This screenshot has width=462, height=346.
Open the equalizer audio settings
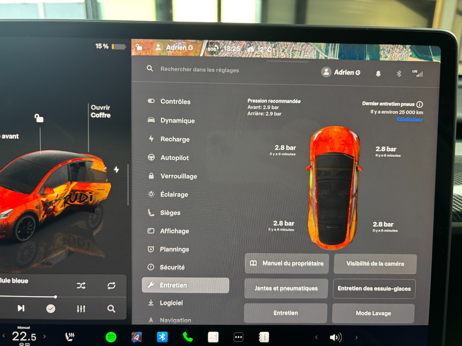[x=81, y=309]
